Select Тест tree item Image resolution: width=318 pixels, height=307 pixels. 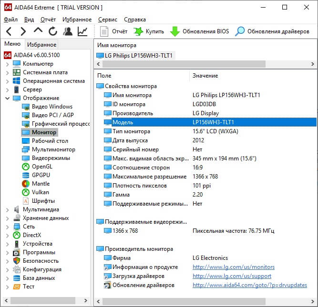pyautogui.click(x=23, y=287)
